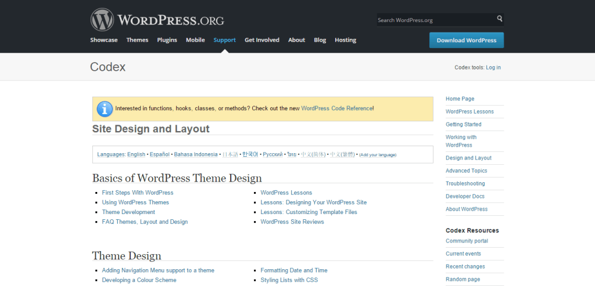Open the Recent changes link
The width and height of the screenshot is (595, 286).
465,266
